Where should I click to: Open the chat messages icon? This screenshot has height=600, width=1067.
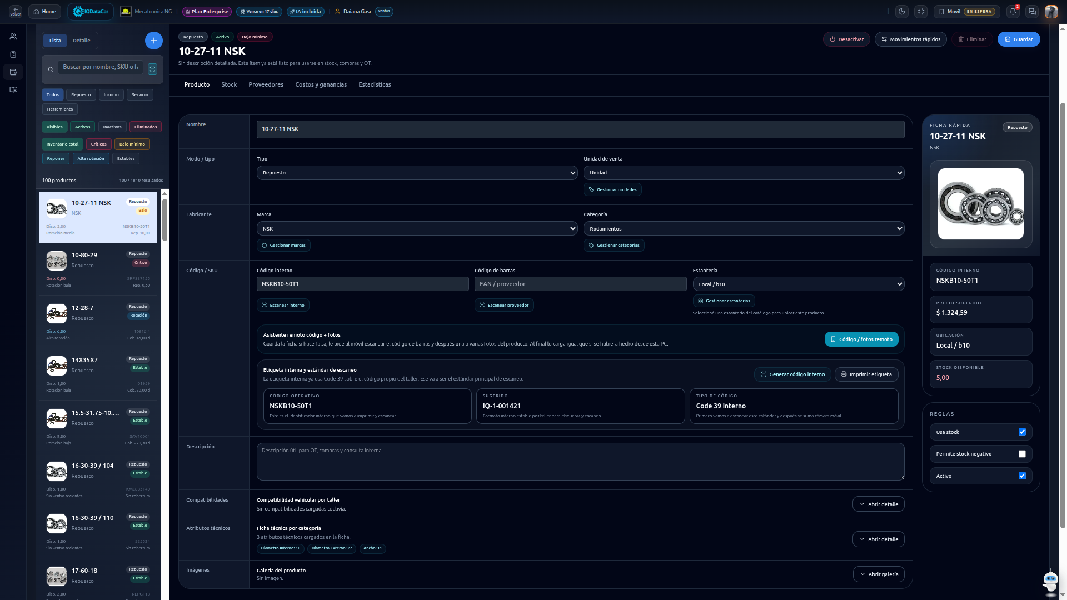(1032, 11)
